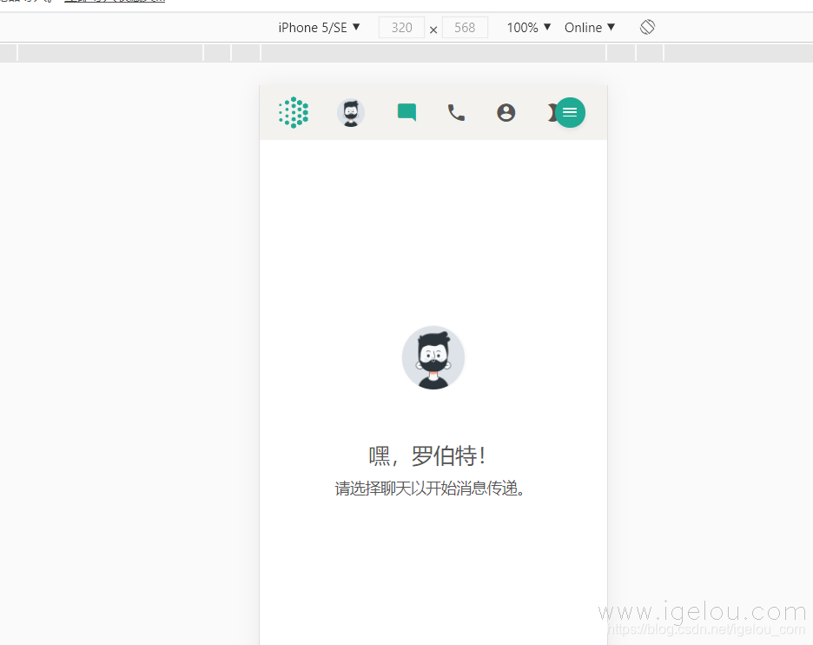Click the prompt 请选择聊天以开始消息传递
The image size is (813, 645).
coord(433,489)
